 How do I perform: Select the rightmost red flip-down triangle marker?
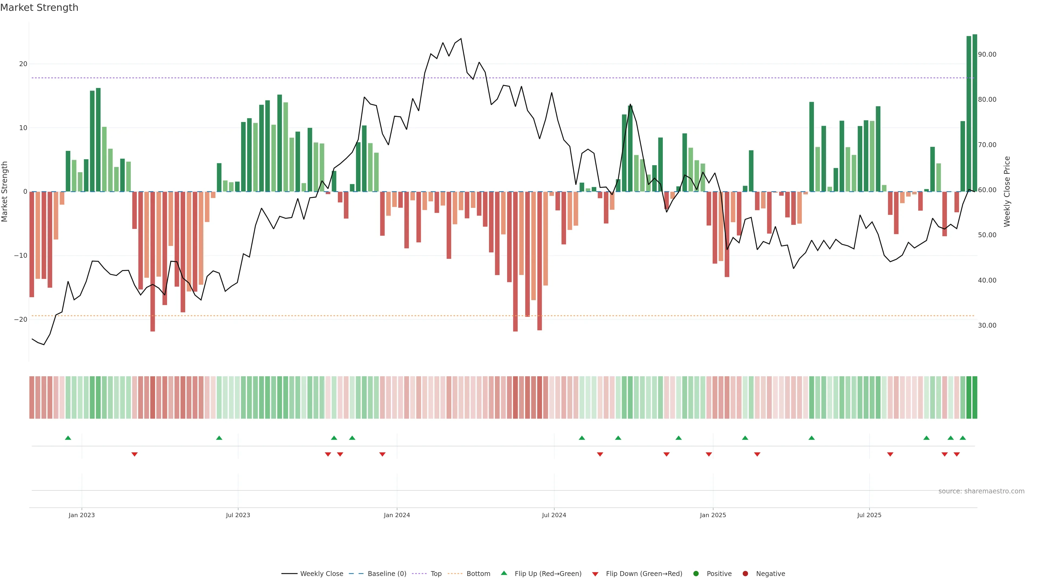pos(957,454)
